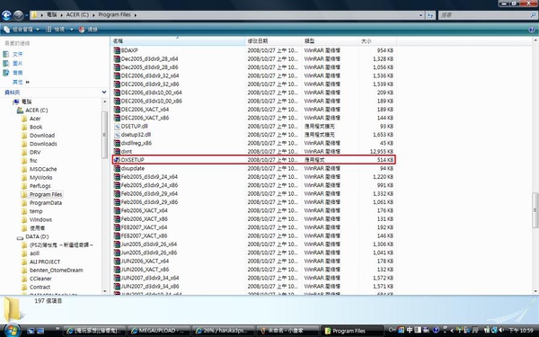This screenshot has height=337, width=539.
Task: Open the address bar history dropdown
Action: [420, 15]
